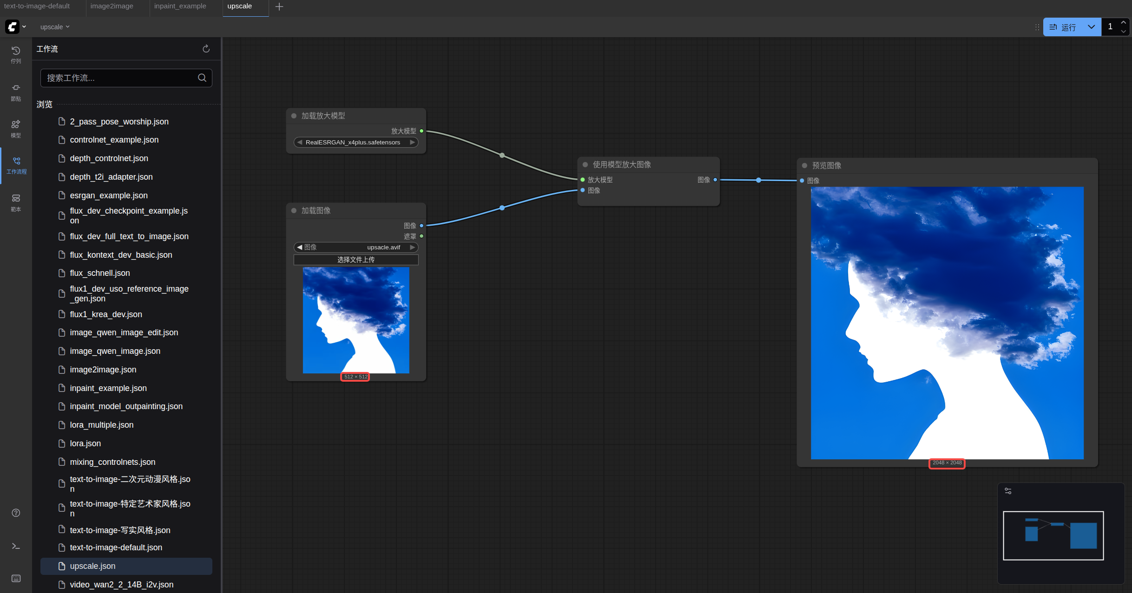Click the search magnifier icon
Image resolution: width=1132 pixels, height=593 pixels.
click(202, 78)
